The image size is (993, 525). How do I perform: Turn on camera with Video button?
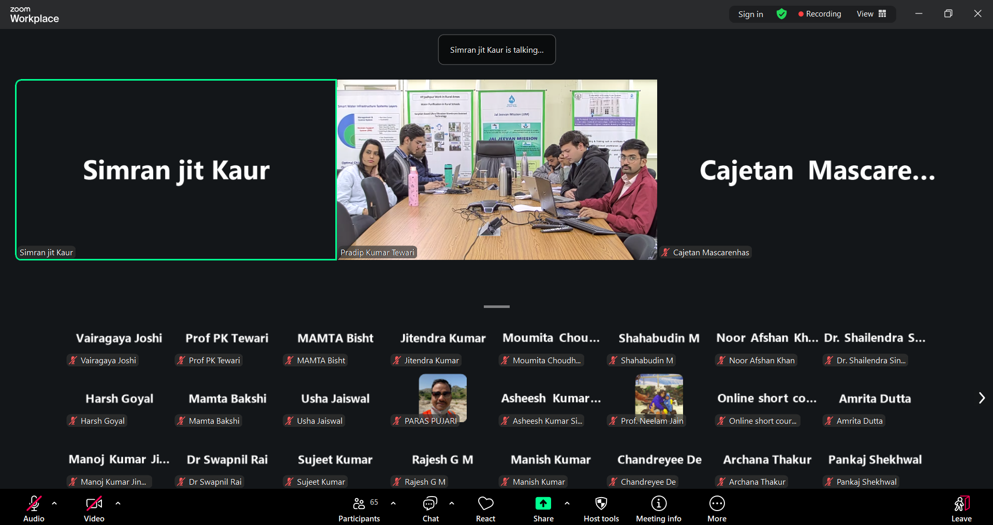[94, 504]
